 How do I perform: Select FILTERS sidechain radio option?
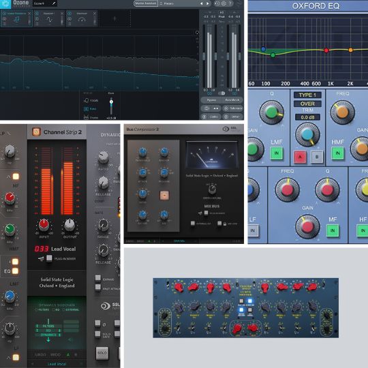pyautogui.click(x=42, y=309)
